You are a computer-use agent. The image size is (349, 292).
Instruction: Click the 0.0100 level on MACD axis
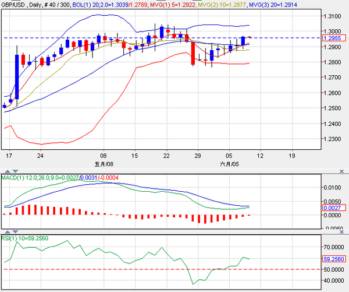(x=334, y=188)
